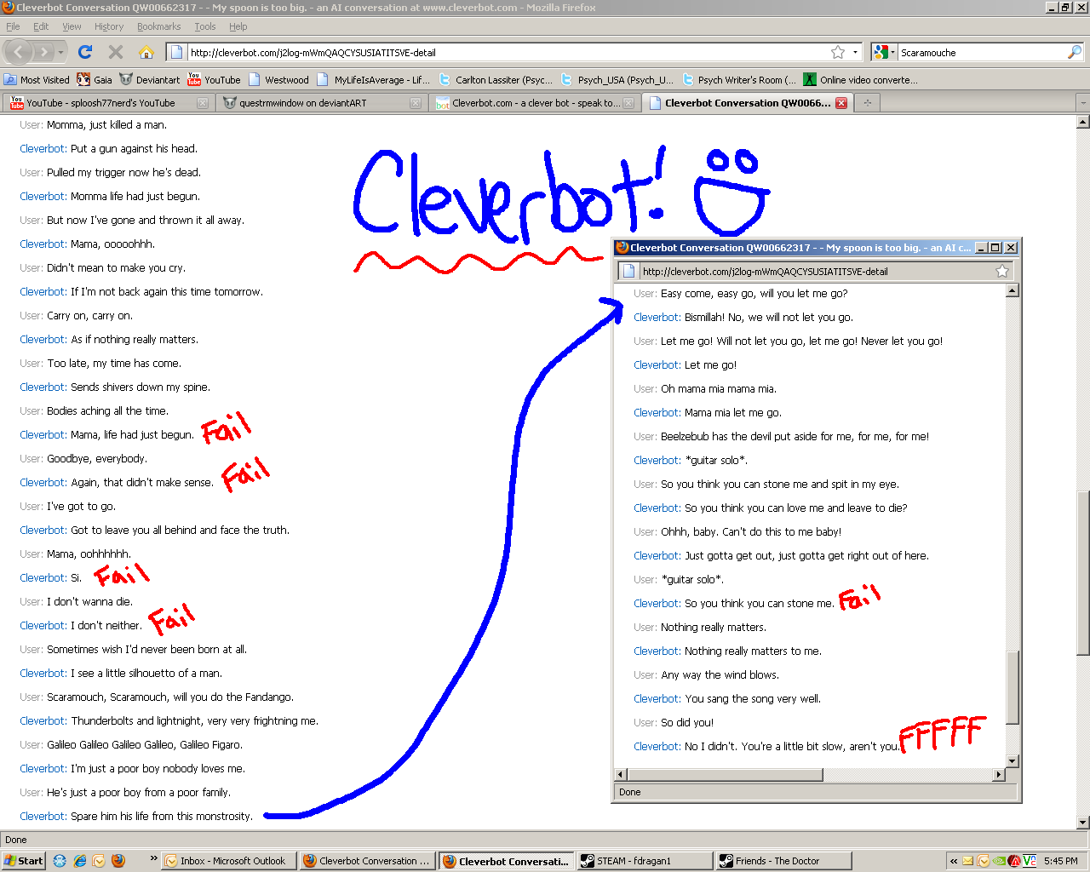Viewport: 1090px width, 872px height.
Task: Click the Scaramouche search field
Action: pos(981,52)
